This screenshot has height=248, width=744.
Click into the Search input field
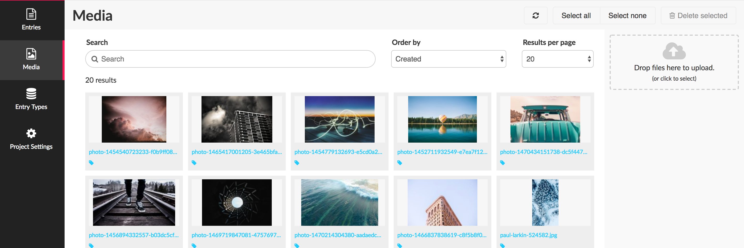[x=230, y=59]
